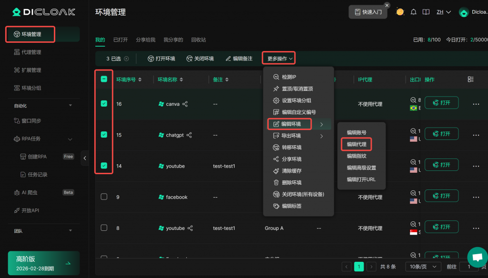
Task: Click the 关闭环境 toolbar button
Action: tap(200, 59)
